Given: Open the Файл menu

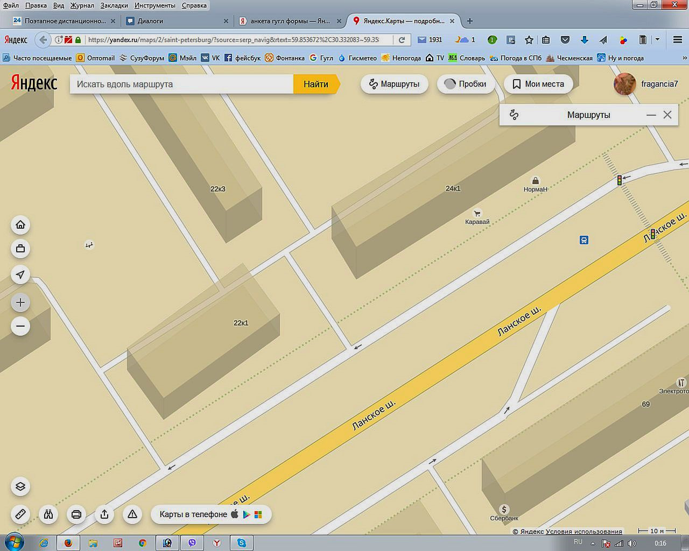Looking at the screenshot, I should [x=11, y=5].
